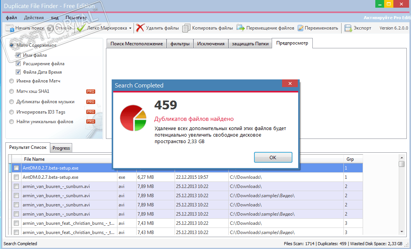Click the Wasted Disk Space: 2,33 GB status
The height and width of the screenshot is (249, 411).
[x=376, y=244]
